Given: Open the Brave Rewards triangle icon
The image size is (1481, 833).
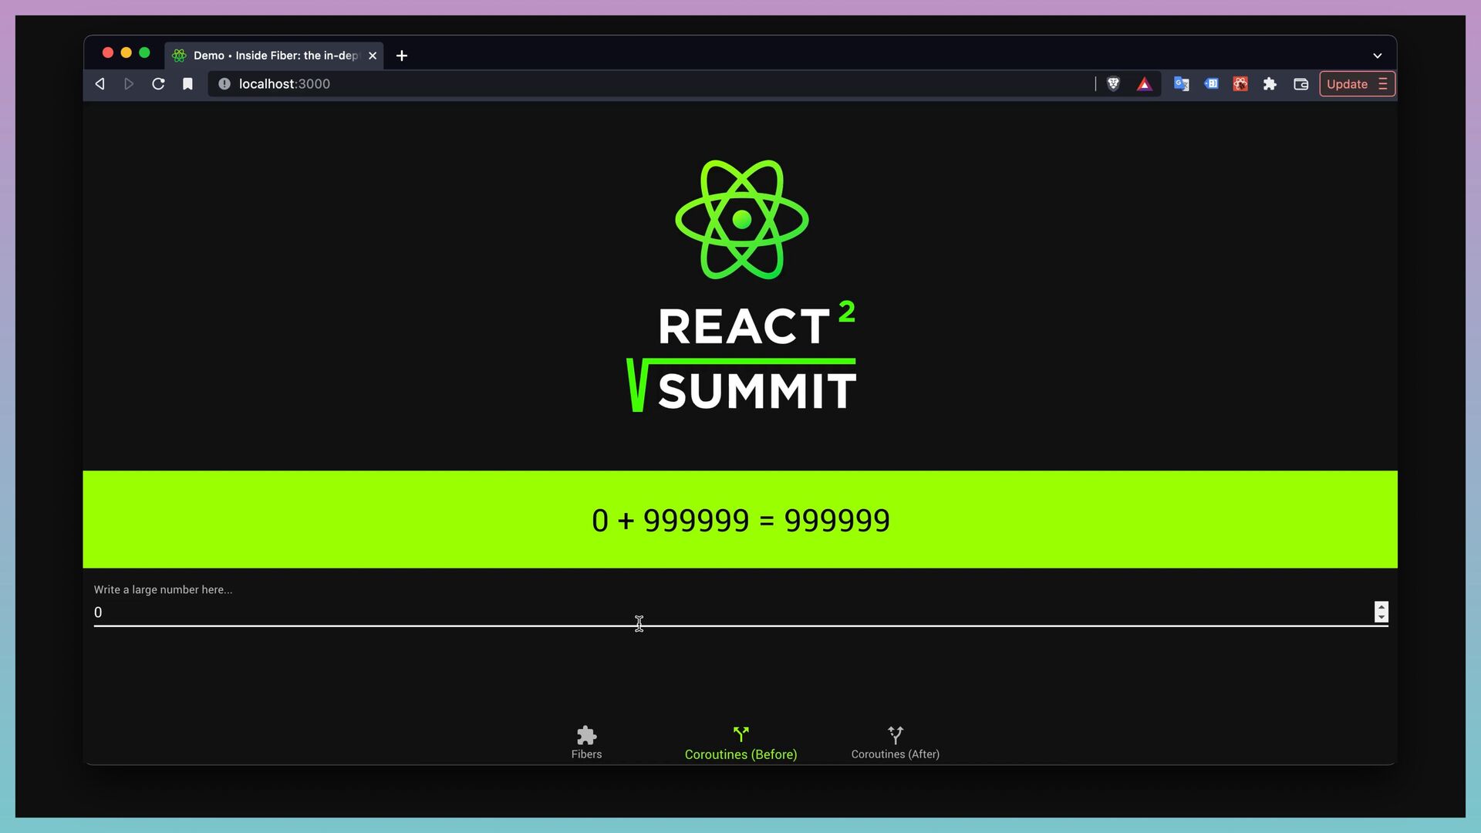Looking at the screenshot, I should point(1144,84).
